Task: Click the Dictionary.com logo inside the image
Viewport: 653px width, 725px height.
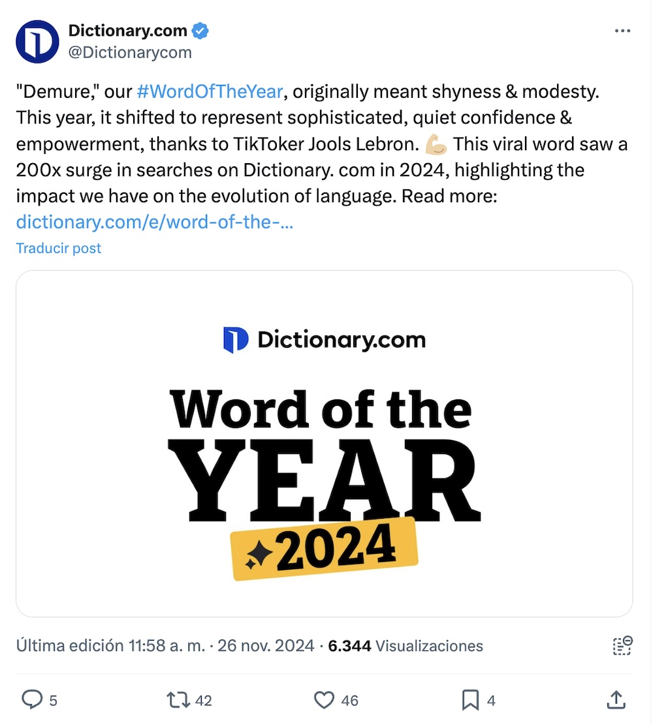Action: [325, 340]
